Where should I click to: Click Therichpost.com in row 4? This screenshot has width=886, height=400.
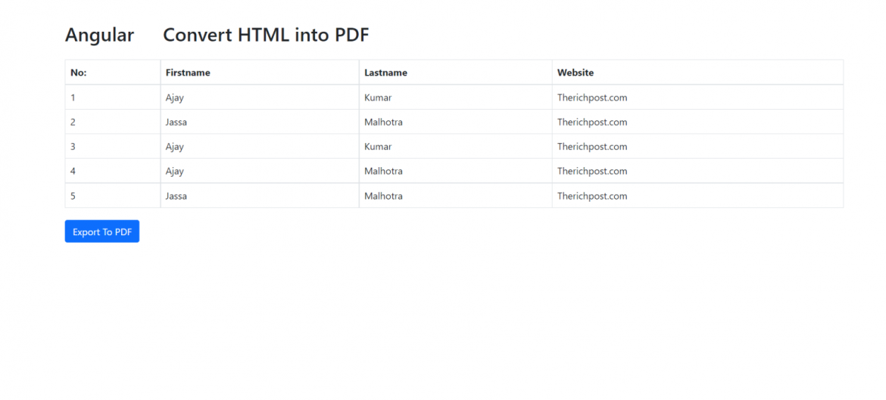tap(592, 171)
